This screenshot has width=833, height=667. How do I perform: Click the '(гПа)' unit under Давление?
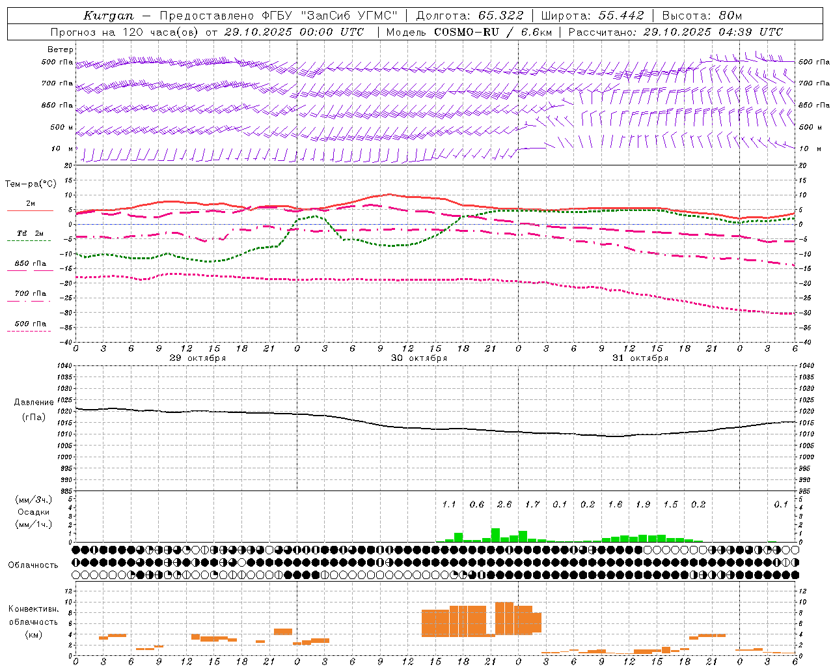point(34,418)
